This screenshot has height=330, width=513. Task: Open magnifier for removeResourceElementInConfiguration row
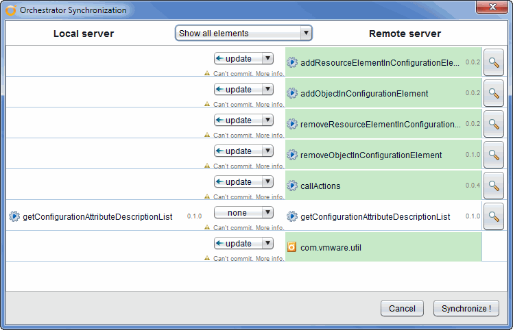tap(493, 124)
